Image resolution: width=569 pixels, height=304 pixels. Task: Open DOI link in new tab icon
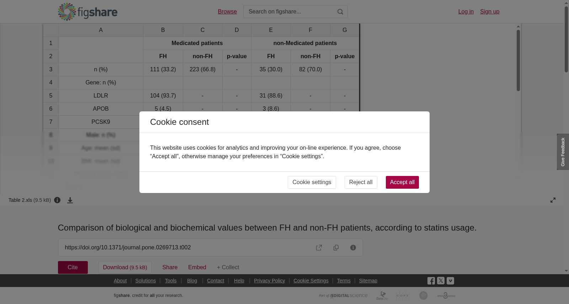[319, 248]
